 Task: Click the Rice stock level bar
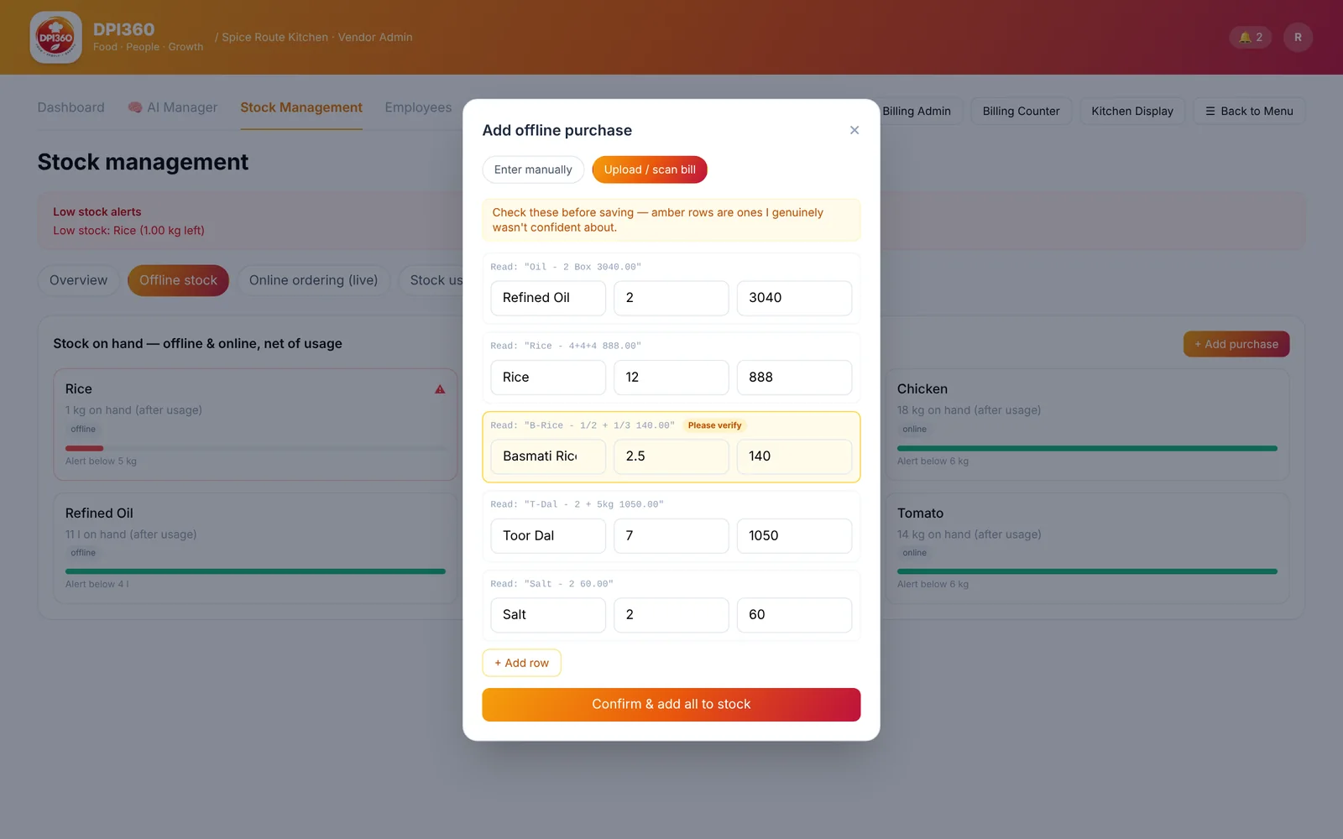[x=255, y=448]
